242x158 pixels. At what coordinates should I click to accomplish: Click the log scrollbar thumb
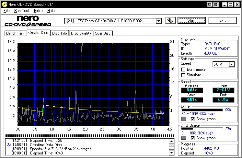coord(172,148)
